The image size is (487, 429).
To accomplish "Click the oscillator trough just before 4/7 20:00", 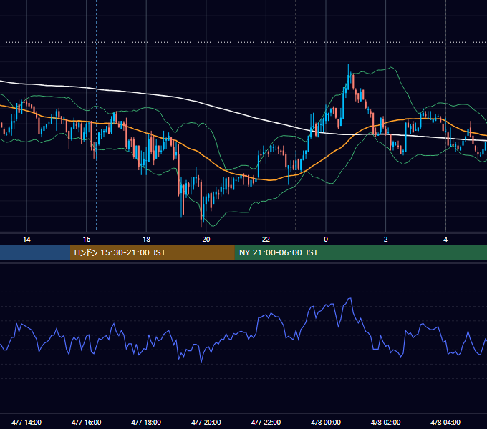I will [x=201, y=361].
